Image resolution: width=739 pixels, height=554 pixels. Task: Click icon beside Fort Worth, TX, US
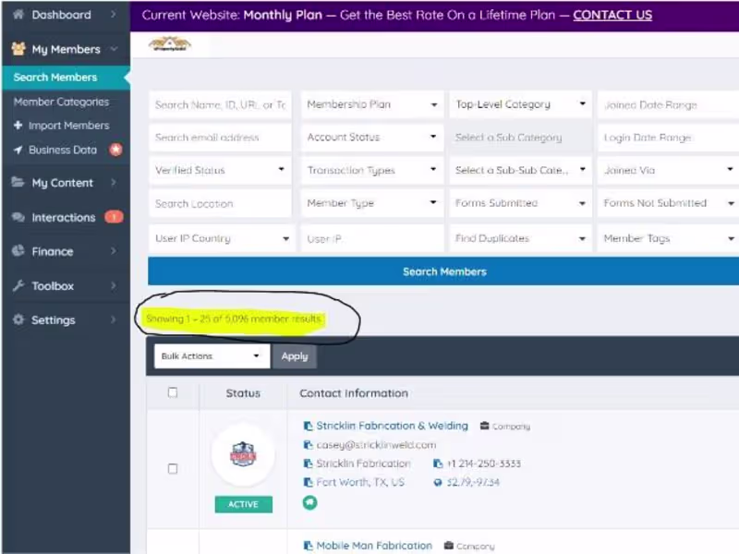click(308, 482)
